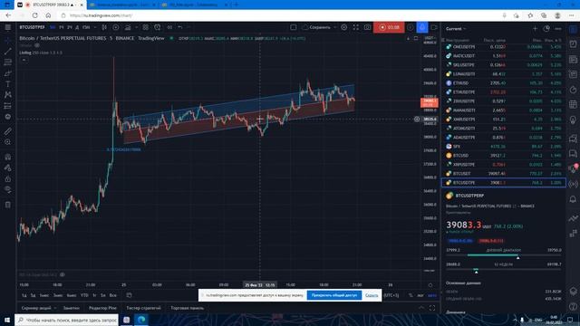580x326 pixels.
Task: Open the Заметки tab
Action: coord(71,308)
